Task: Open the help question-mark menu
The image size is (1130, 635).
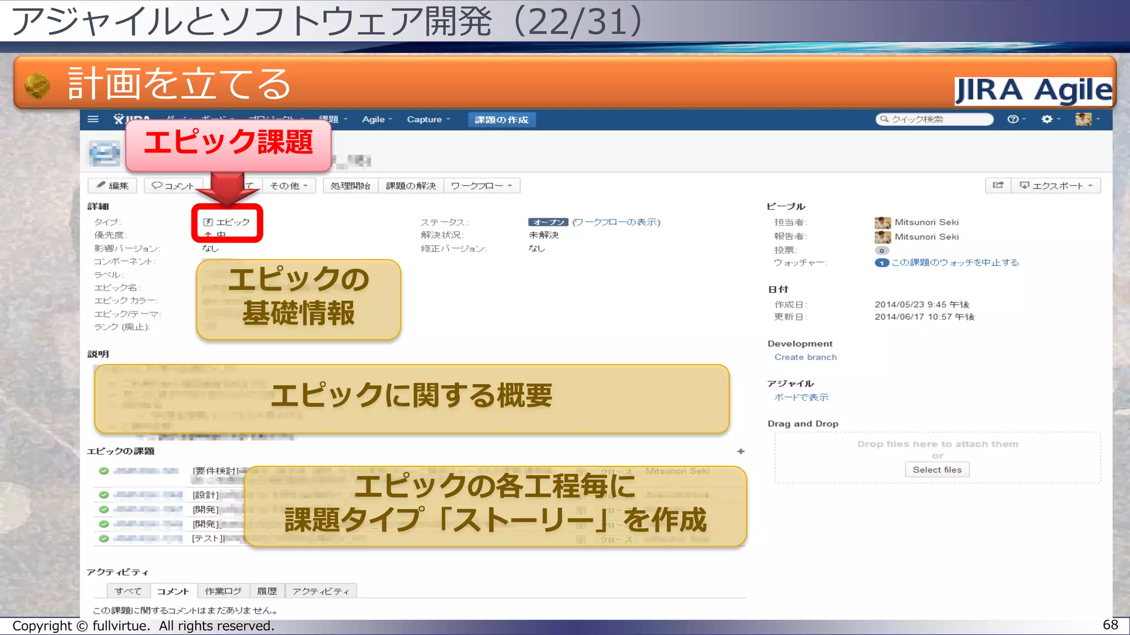Action: (1016, 119)
